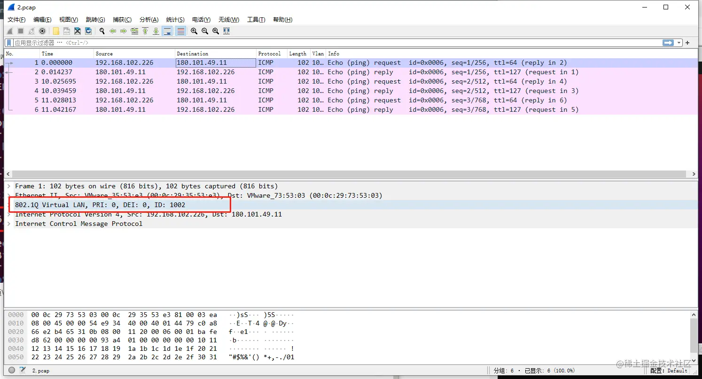Screen dimensions: 702x379
Task: Sort by the Destination column header
Action: [x=216, y=54]
